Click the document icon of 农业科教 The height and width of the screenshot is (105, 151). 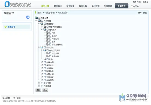(42, 68)
